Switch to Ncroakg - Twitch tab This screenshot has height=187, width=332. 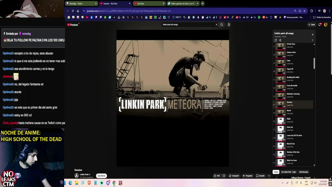click(x=81, y=4)
